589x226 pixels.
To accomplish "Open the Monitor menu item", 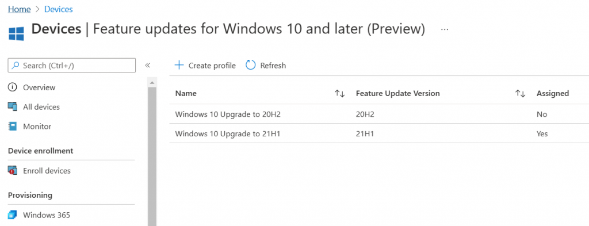I will point(37,127).
